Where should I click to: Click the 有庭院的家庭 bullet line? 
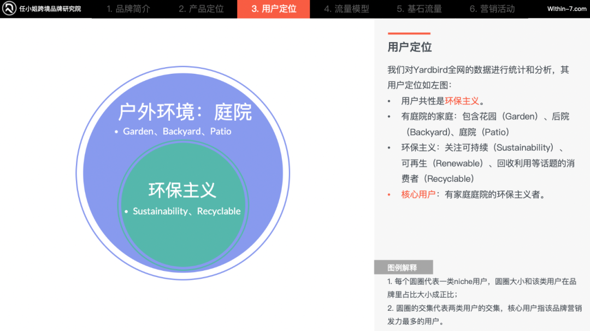point(485,116)
